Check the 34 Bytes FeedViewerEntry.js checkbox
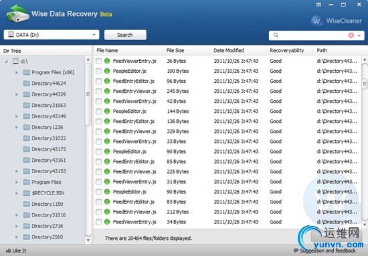368x256 pixels. [x=98, y=222]
